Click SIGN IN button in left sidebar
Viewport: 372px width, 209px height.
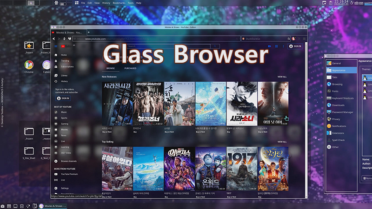(63, 98)
